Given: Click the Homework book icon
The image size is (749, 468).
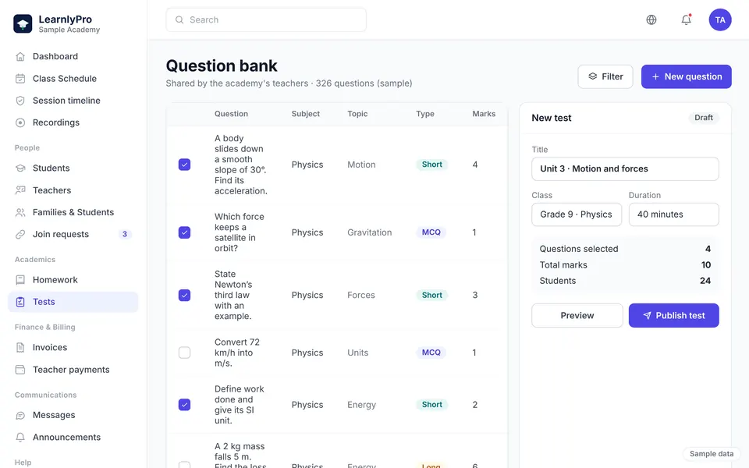Looking at the screenshot, I should (20, 280).
